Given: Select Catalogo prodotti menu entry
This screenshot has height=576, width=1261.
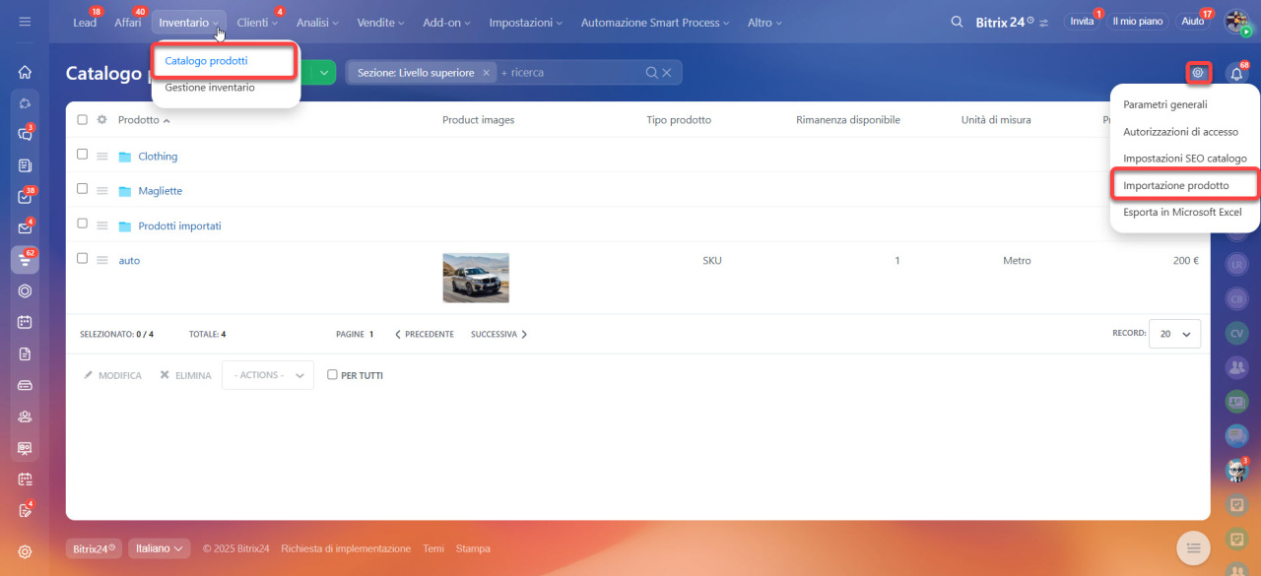Looking at the screenshot, I should coord(206,61).
